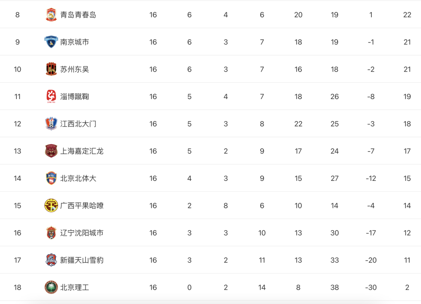Click the 北京北体大 BSU badge
Viewport: 421px width, 304px height.
click(x=51, y=178)
